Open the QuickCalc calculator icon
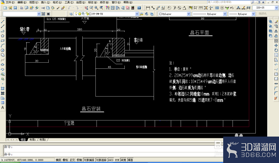Viewport: 279px width, 163px height. (x=133, y=8)
